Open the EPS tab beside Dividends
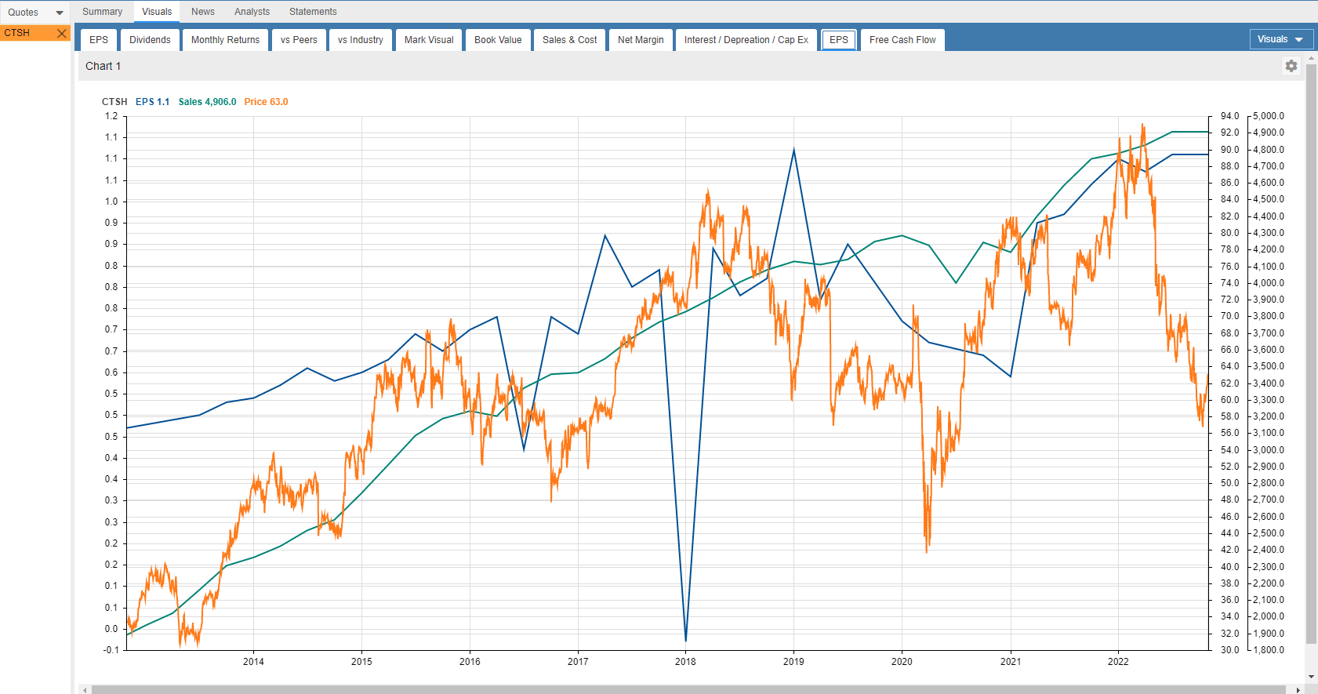 [x=99, y=40]
